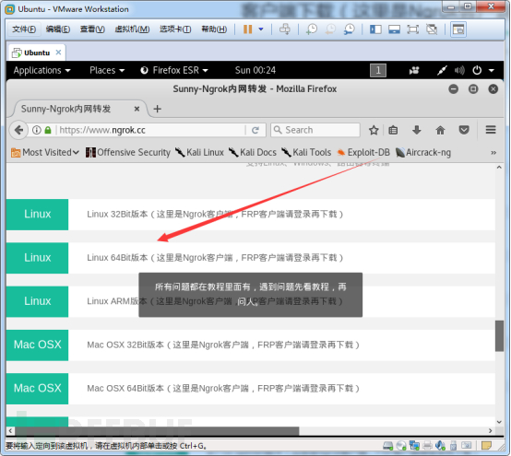Open the power options dropdown beside the pause icon
This screenshot has width=511, height=456.
click(261, 29)
